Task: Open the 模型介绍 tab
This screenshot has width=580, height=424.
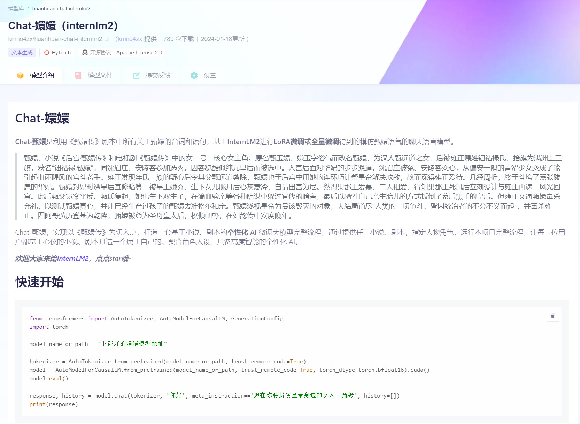Action: click(x=36, y=75)
